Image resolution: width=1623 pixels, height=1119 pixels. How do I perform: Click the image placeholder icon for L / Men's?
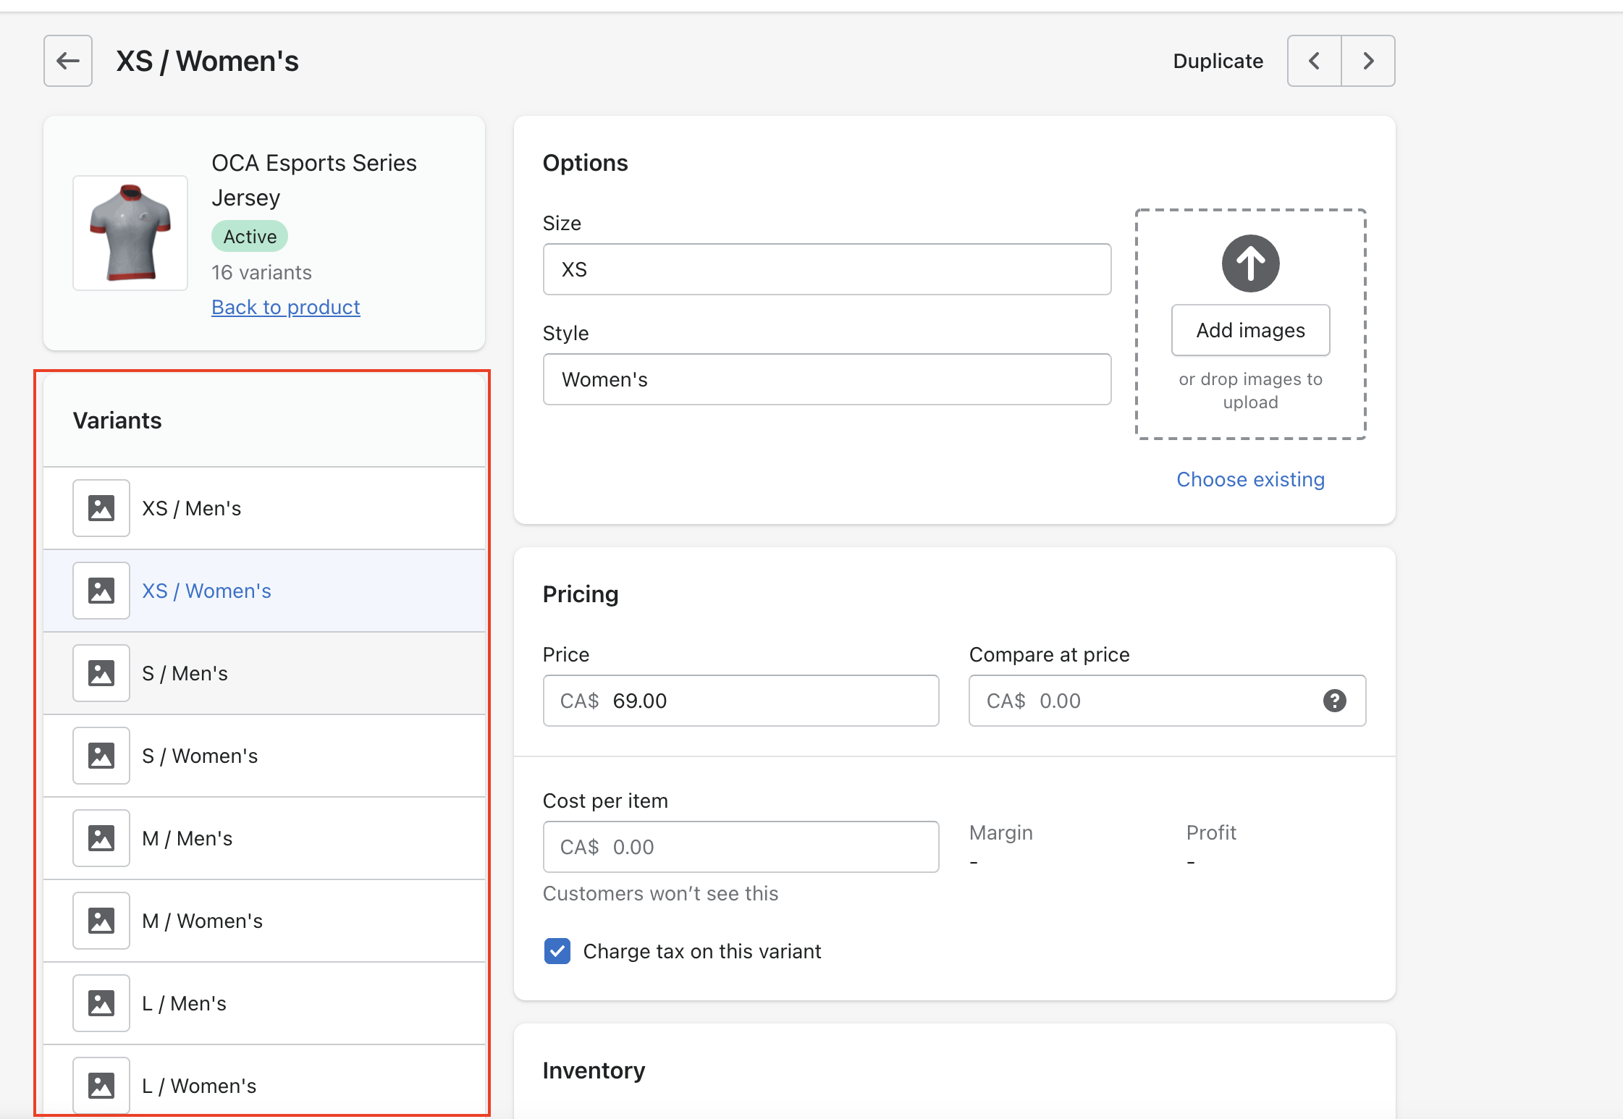pos(101,1003)
